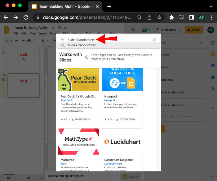Open the Google account avatar
The width and height of the screenshot is (217, 181).
point(211,30)
